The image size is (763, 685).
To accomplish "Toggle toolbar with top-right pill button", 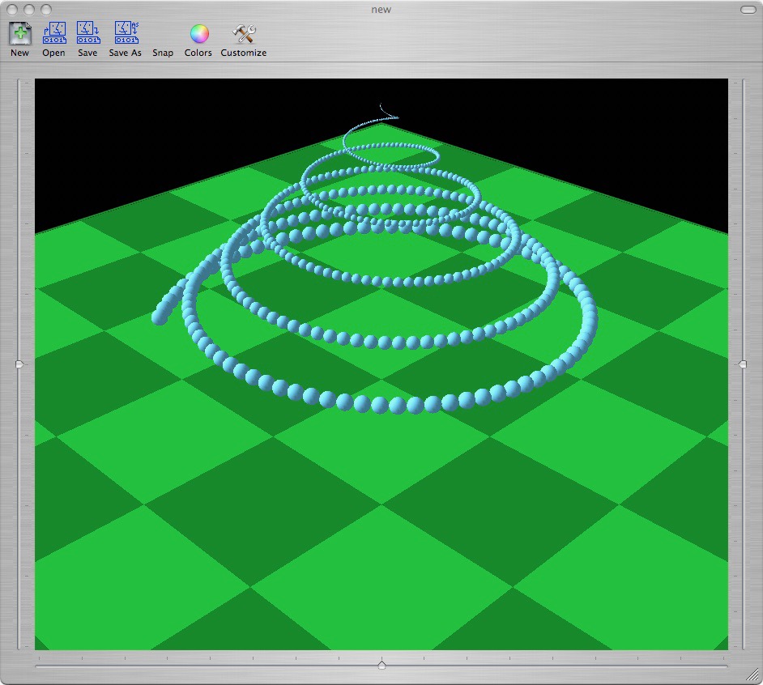I will (x=748, y=10).
